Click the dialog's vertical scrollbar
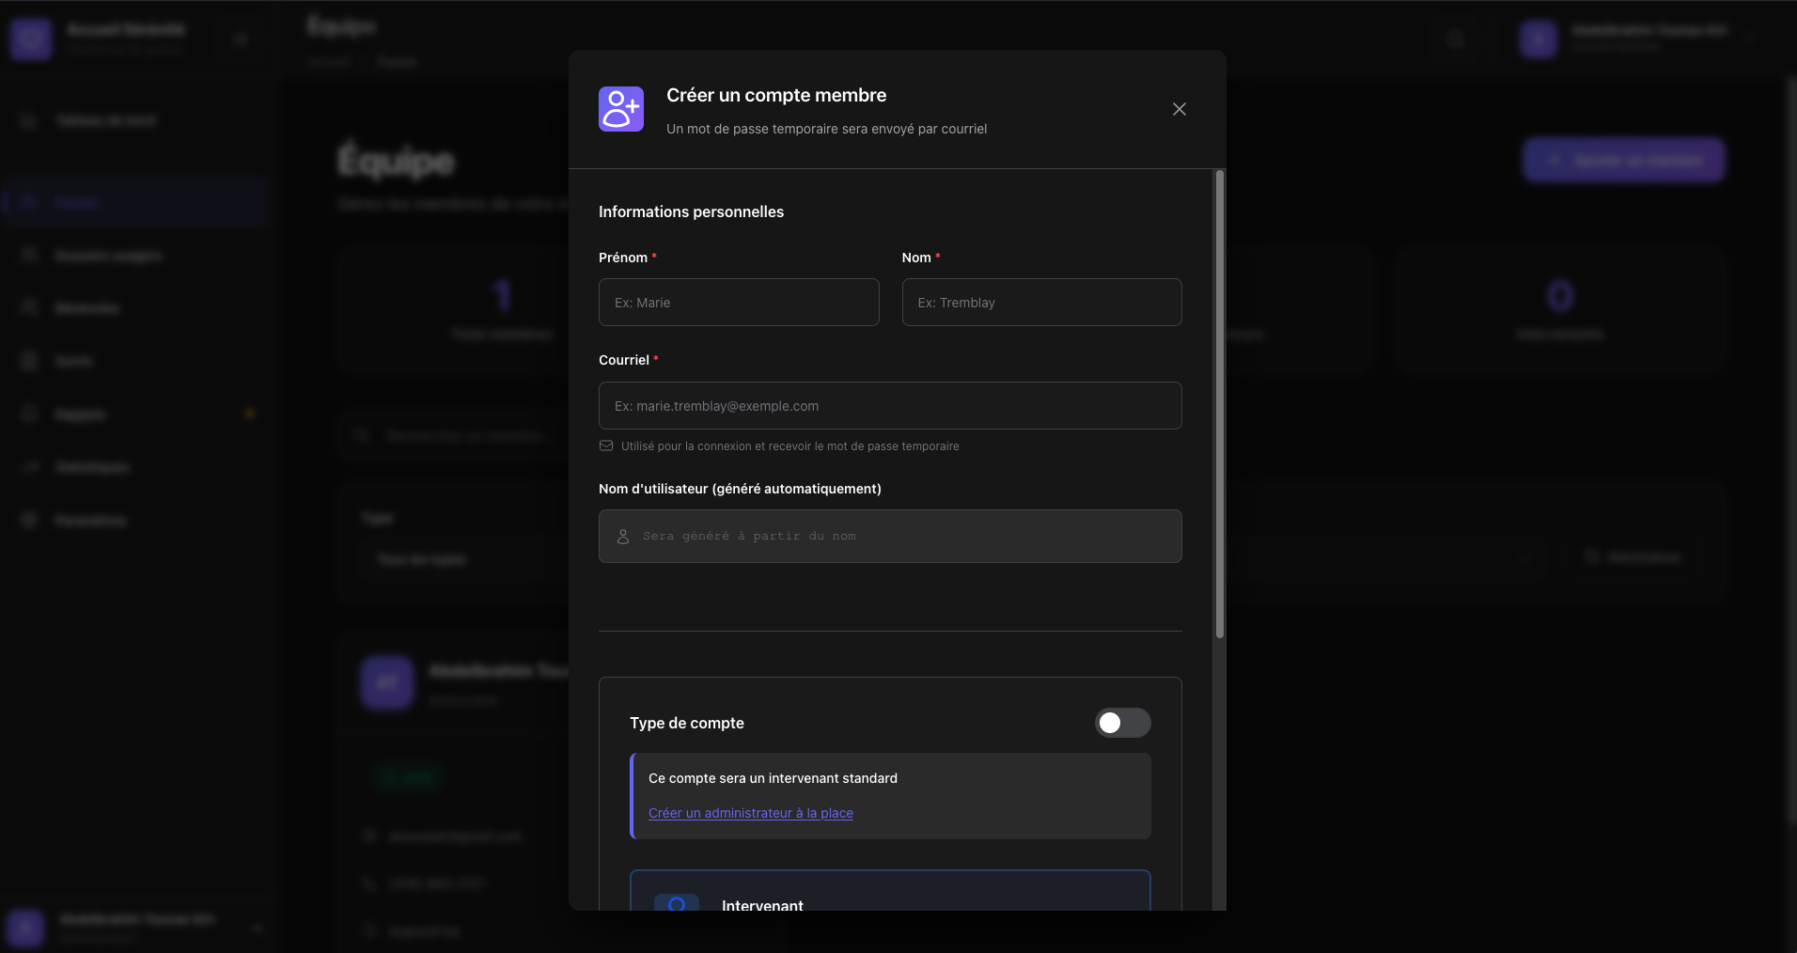Screen dimensions: 1797x953 pyautogui.click(x=1219, y=404)
